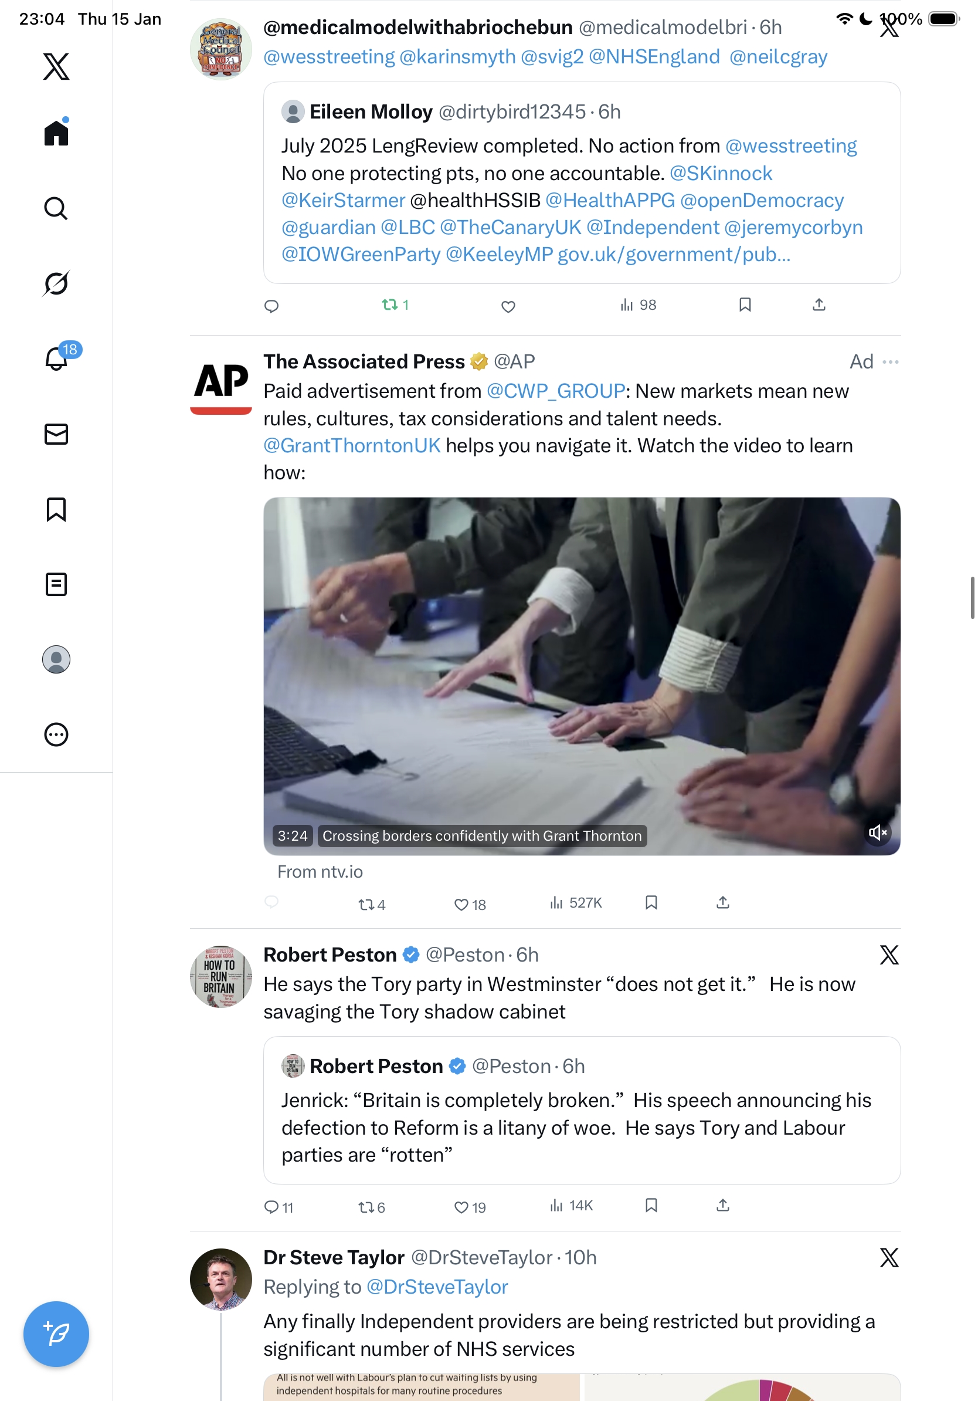Screen dimensions: 978x1401
Task: Click the page scrollbar handle
Action: click(x=973, y=597)
